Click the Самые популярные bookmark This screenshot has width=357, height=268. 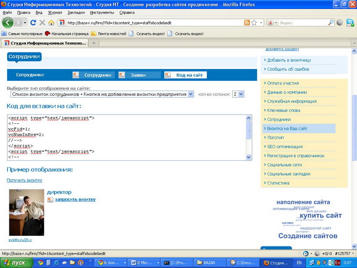pyautogui.click(x=22, y=34)
